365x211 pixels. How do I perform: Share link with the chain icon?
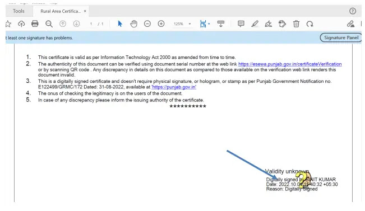350,24
